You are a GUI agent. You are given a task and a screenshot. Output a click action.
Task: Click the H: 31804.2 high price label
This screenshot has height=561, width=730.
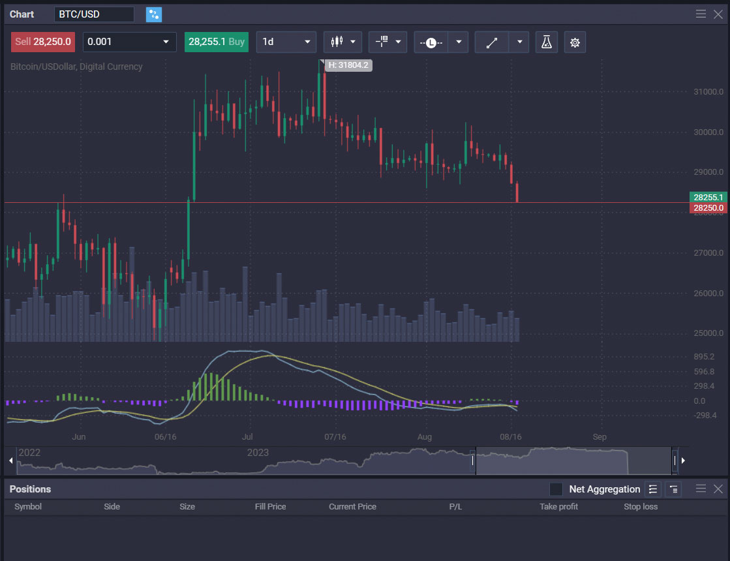pyautogui.click(x=348, y=65)
